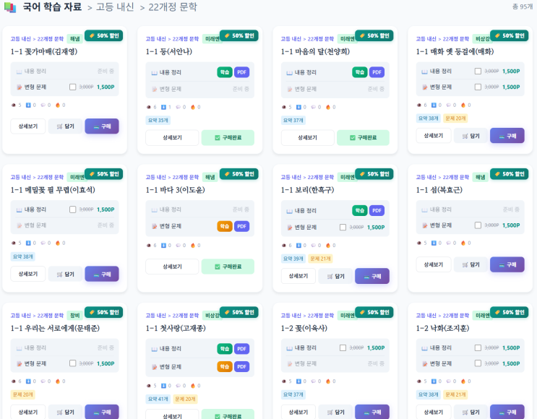This screenshot has width=537, height=419.
Task: Click flame icon on 꽃가마배(김재영) stats
Action: coord(58,105)
